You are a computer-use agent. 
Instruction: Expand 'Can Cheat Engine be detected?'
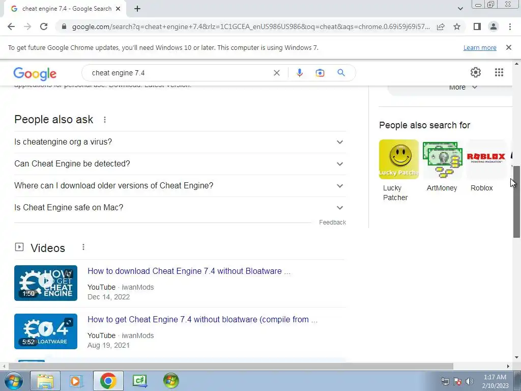coord(180,164)
